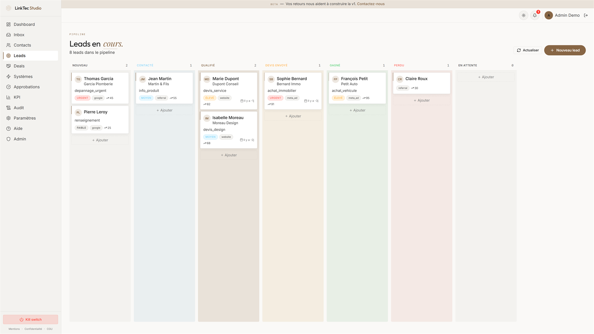Click Actualiser to refresh pipeline
This screenshot has height=334, width=594.
coord(528,50)
